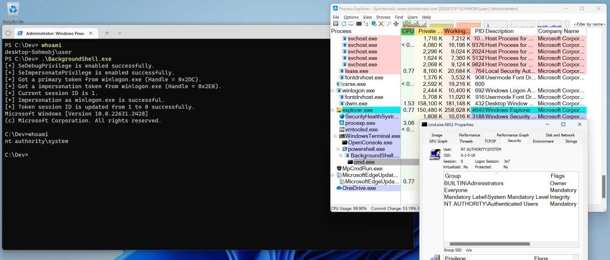Image resolution: width=610 pixels, height=260 pixels.
Task: Collapse the powershell.exe tree node
Action: (339, 149)
